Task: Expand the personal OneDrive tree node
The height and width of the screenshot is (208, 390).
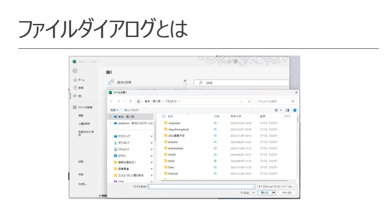Action: (111, 116)
